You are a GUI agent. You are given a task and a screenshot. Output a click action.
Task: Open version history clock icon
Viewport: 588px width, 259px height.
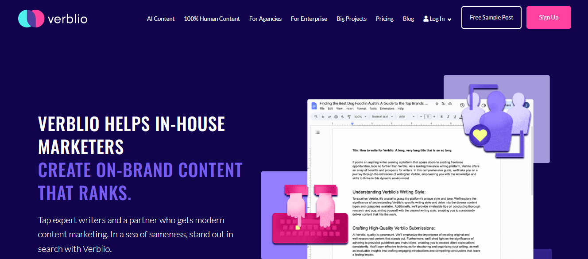(462, 105)
